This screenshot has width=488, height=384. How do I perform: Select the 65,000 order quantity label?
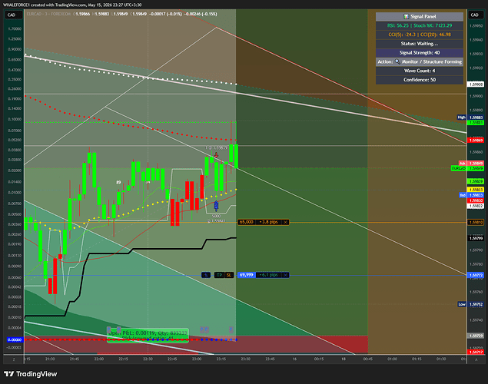click(x=247, y=222)
